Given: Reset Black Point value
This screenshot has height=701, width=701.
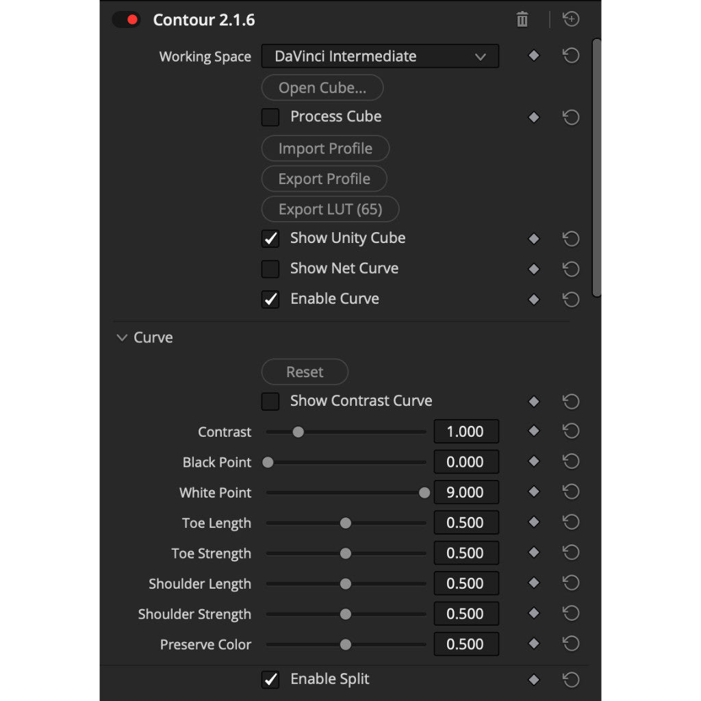Looking at the screenshot, I should (x=571, y=461).
